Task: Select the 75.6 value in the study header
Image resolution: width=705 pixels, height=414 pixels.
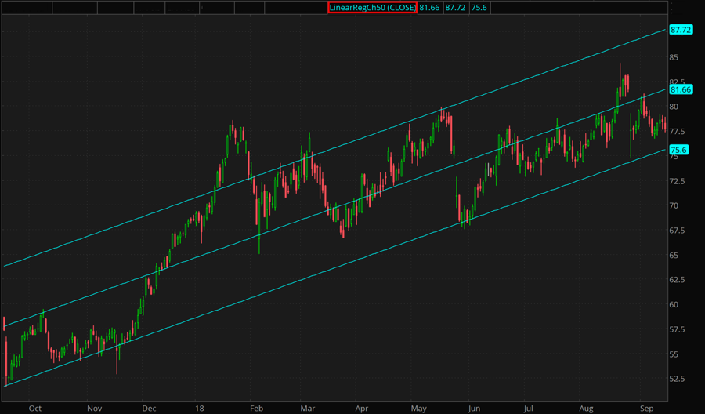Action: [x=478, y=7]
